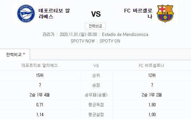The width and height of the screenshot is (191, 119).
Task: Click the Deportivo Alavés team crest
Action: click(x=26, y=13)
